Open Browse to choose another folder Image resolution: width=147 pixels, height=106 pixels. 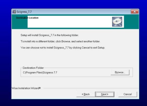(120, 72)
